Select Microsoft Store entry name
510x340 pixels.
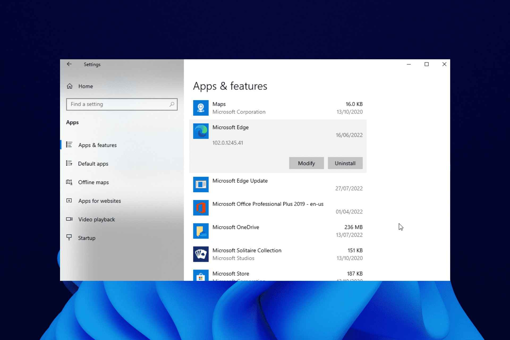(231, 274)
